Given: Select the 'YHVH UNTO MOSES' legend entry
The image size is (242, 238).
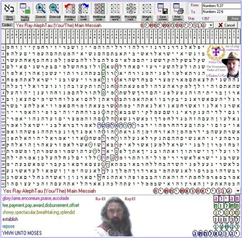Looking at the screenshot, I should 22,233.
